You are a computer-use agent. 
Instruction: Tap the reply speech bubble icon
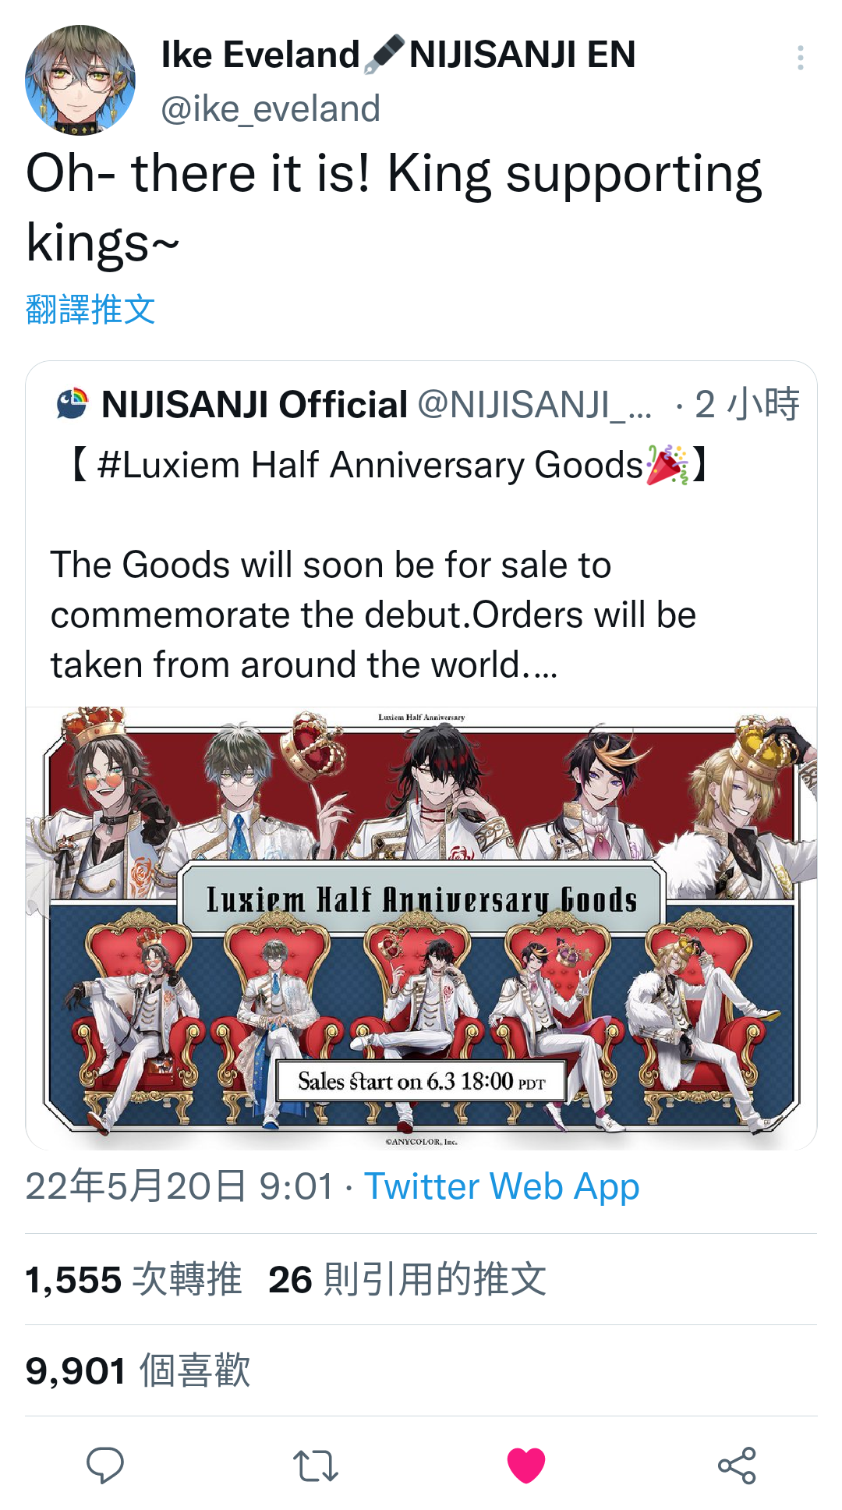pos(105,1465)
